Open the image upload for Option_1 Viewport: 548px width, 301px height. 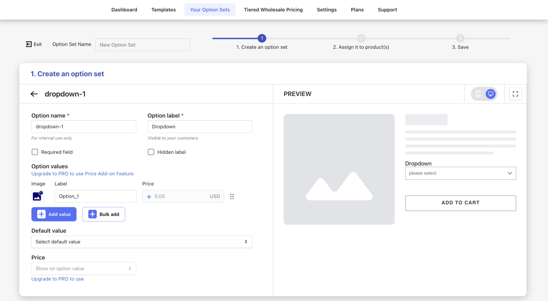point(37,196)
